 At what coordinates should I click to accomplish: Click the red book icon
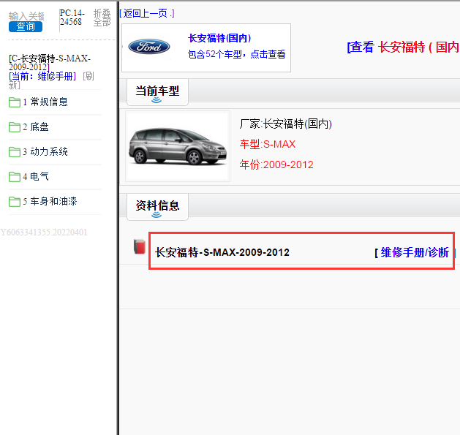tap(140, 246)
